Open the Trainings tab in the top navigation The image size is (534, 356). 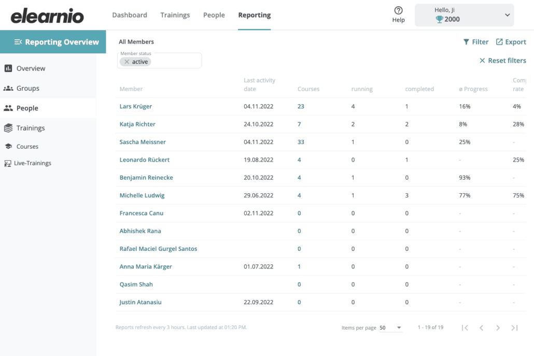click(x=175, y=15)
